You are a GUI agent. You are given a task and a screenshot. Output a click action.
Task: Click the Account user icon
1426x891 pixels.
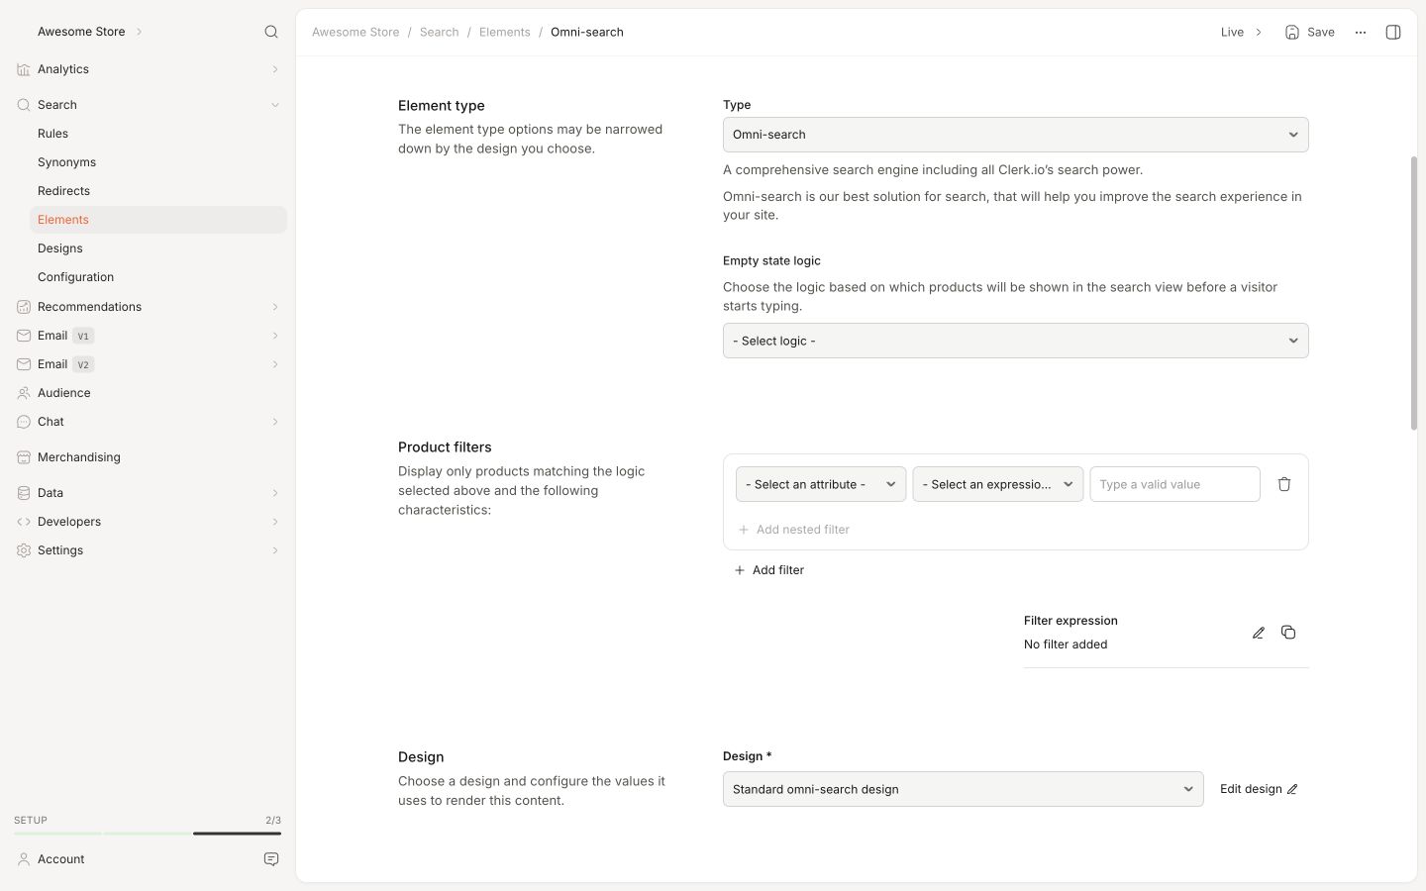click(24, 859)
